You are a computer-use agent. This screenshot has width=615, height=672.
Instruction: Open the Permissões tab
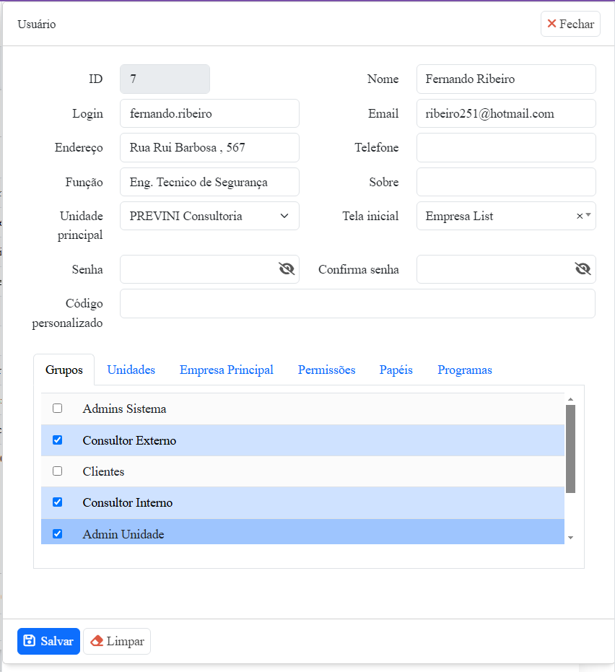click(x=326, y=370)
